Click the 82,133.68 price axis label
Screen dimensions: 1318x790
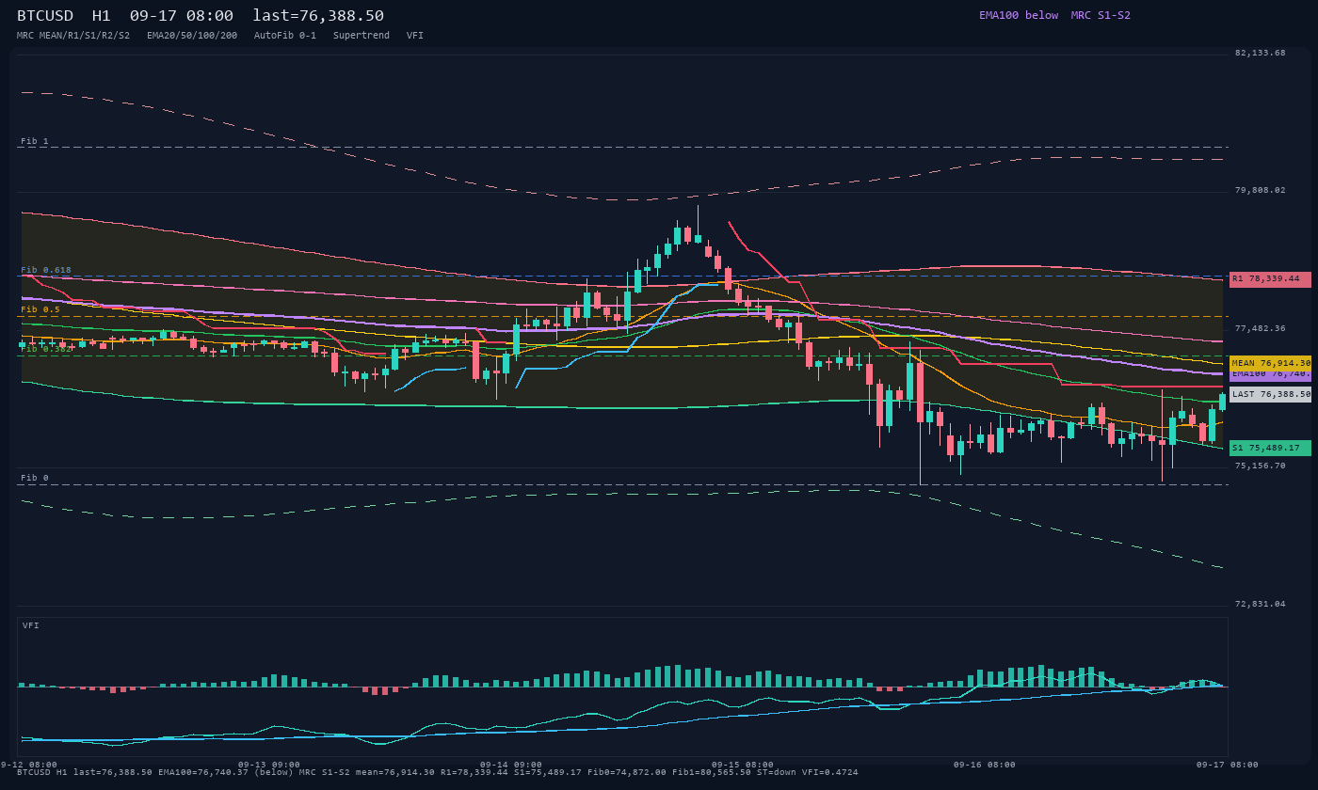tap(1260, 53)
